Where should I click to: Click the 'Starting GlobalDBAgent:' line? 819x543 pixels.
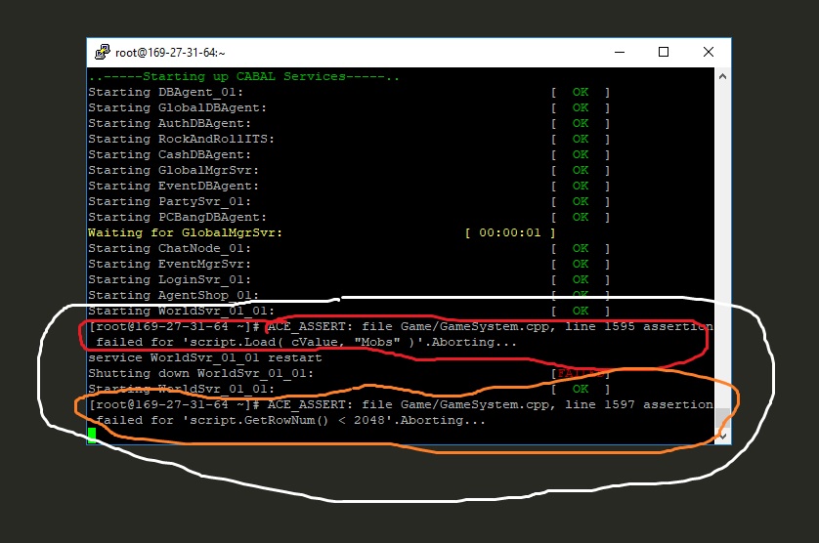coord(178,108)
